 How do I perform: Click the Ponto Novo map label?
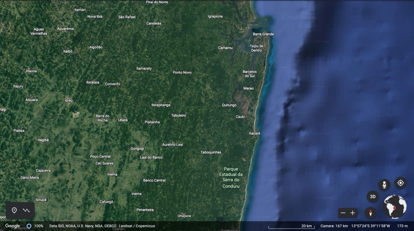tap(182, 72)
